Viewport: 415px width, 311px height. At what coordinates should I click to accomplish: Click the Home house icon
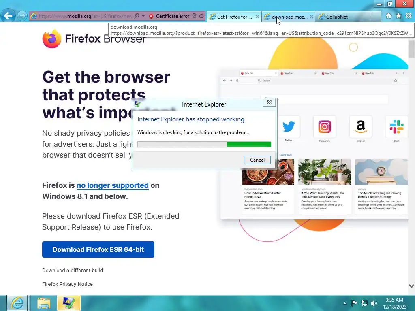[x=389, y=16]
